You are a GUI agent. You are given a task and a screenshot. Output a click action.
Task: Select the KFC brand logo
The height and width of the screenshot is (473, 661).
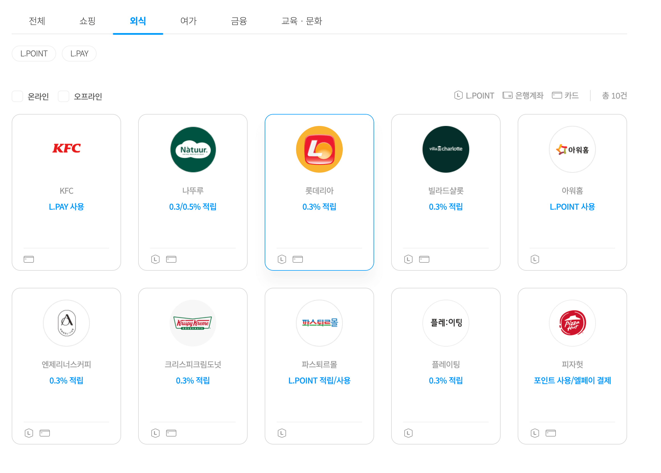(66, 148)
